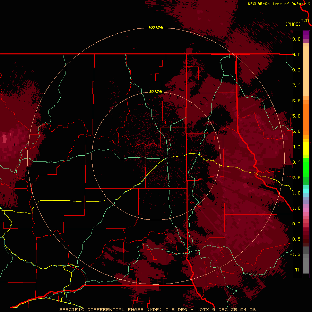This screenshot has height=312, width=312.
Task: Click the DKD product label
Action: (x=305, y=21)
